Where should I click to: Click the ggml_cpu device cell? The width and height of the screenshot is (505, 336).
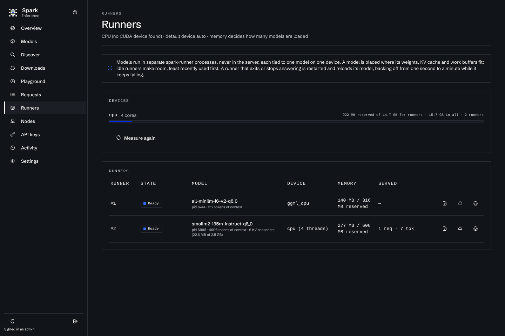pyautogui.click(x=298, y=203)
